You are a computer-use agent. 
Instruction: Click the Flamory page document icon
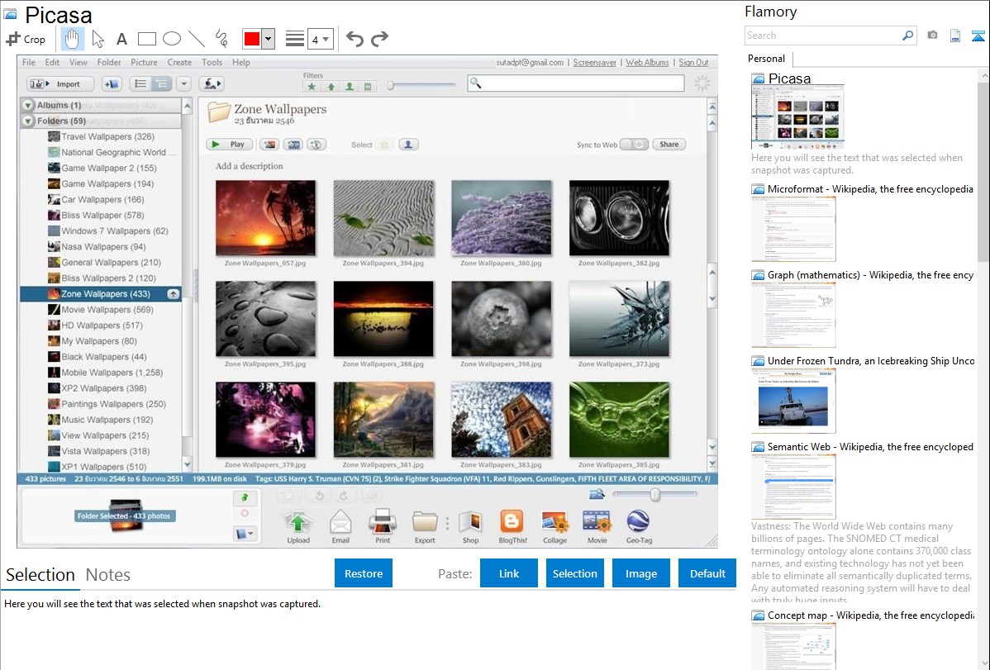(x=955, y=36)
